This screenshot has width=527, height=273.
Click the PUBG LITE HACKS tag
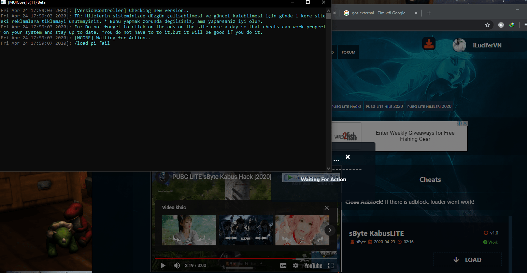pos(346,106)
